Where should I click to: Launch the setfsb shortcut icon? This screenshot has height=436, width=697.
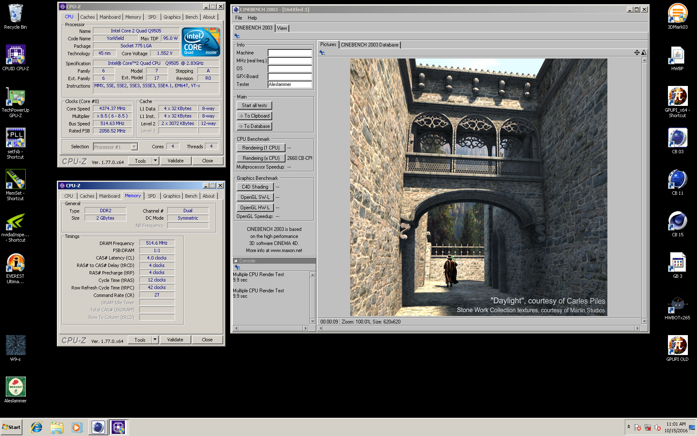pos(15,144)
